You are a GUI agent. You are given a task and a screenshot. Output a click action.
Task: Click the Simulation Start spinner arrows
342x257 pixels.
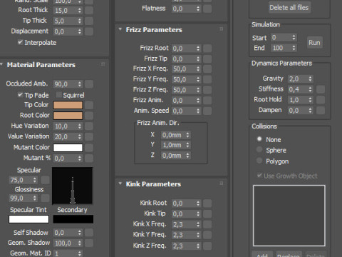(x=294, y=37)
